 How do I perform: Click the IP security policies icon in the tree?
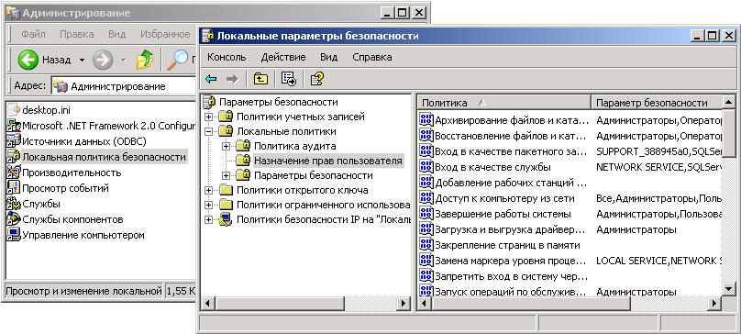[x=227, y=219]
